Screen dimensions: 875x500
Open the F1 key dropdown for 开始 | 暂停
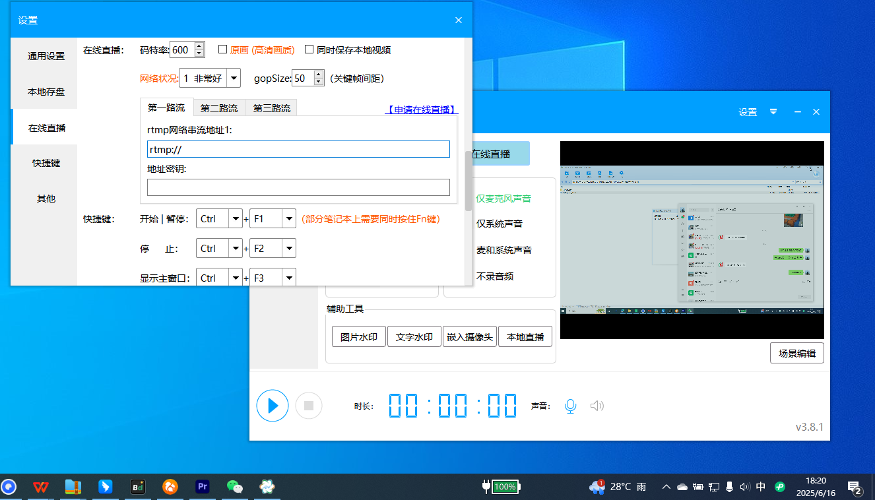(x=289, y=218)
